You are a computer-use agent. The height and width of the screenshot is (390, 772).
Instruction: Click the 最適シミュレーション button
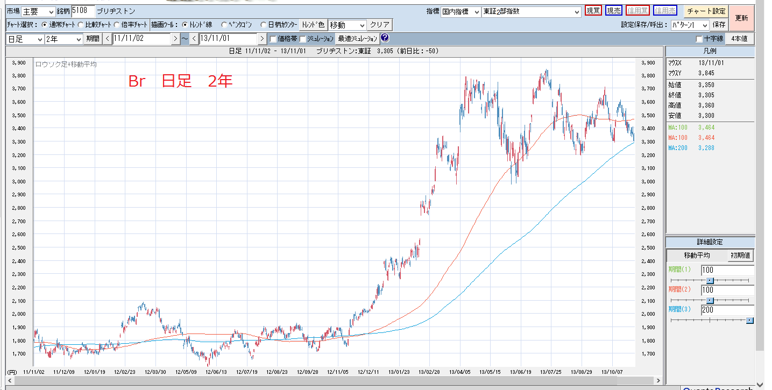click(357, 39)
